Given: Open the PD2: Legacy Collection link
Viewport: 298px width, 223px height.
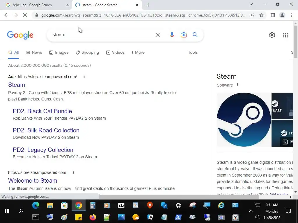Looking at the screenshot, I should tap(43, 150).
